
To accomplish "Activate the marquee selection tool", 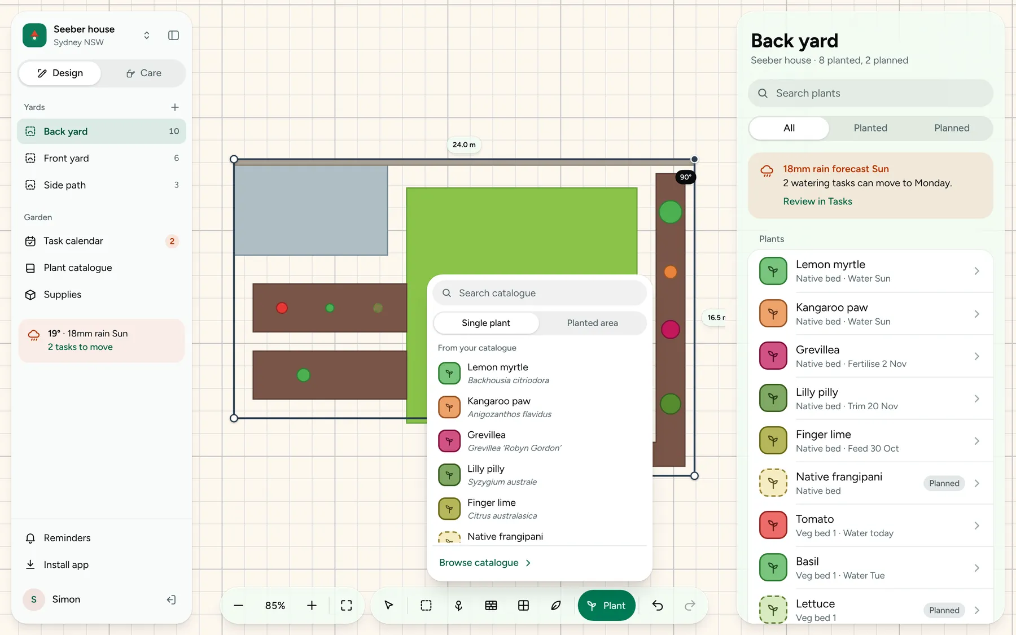I will [x=426, y=605].
